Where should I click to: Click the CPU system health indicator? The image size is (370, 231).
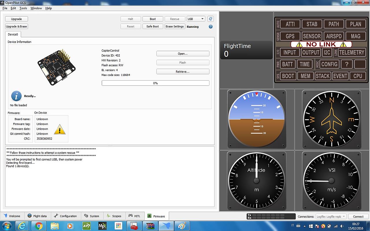(x=358, y=76)
